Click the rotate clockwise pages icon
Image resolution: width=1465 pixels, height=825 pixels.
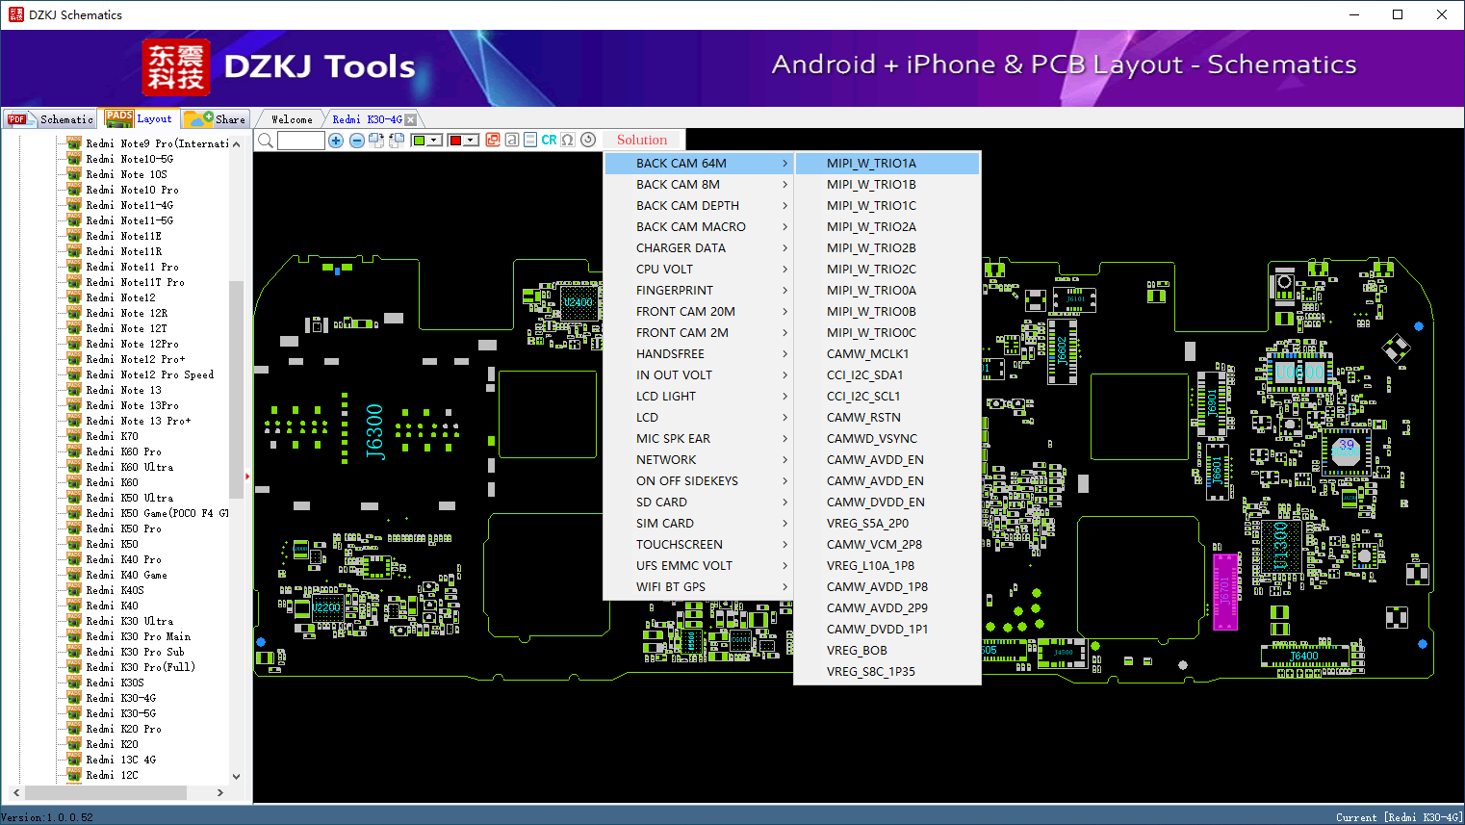click(376, 141)
